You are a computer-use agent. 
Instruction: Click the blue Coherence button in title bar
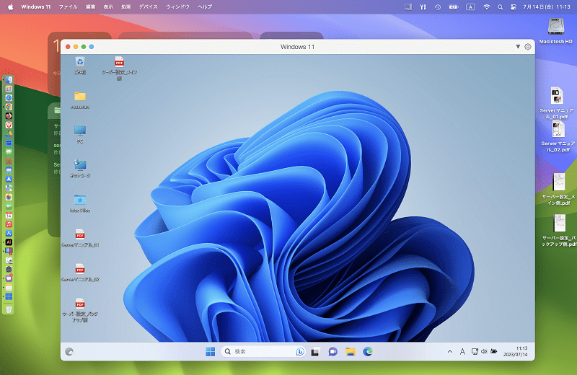coord(92,47)
